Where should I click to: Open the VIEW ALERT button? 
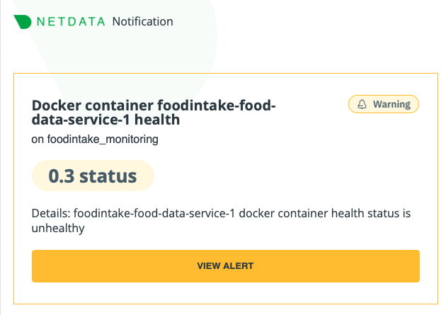click(225, 266)
